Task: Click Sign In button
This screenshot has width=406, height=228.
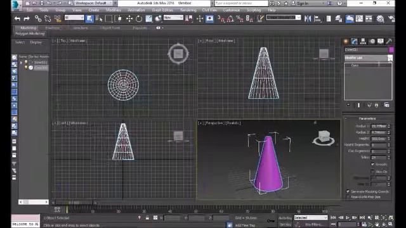Action: [x=303, y=3]
